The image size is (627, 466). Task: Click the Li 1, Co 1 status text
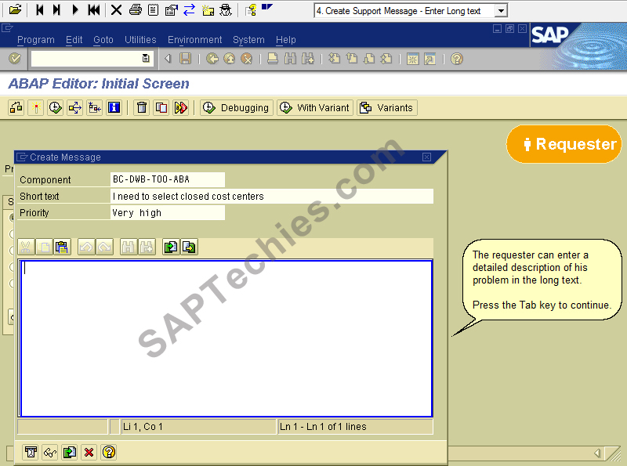pos(143,426)
